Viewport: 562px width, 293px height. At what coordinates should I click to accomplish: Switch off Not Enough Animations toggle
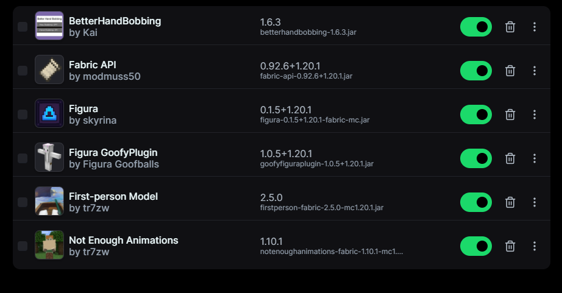point(475,246)
